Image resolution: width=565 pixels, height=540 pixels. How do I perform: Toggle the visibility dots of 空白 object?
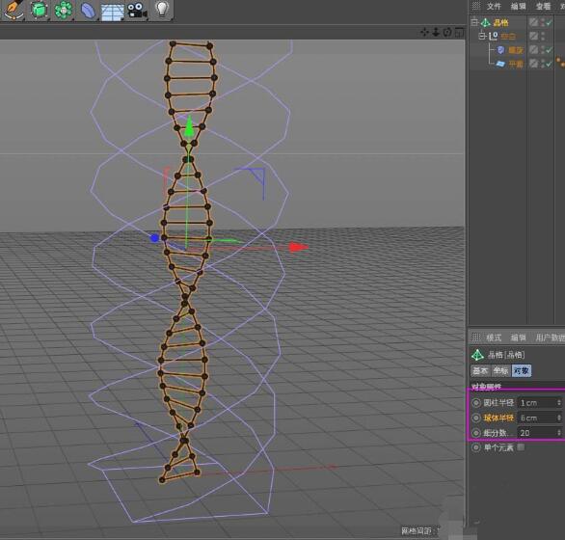point(542,36)
